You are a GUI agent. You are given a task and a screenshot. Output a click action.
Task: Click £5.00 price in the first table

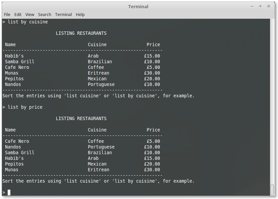pyautogui.click(x=153, y=67)
